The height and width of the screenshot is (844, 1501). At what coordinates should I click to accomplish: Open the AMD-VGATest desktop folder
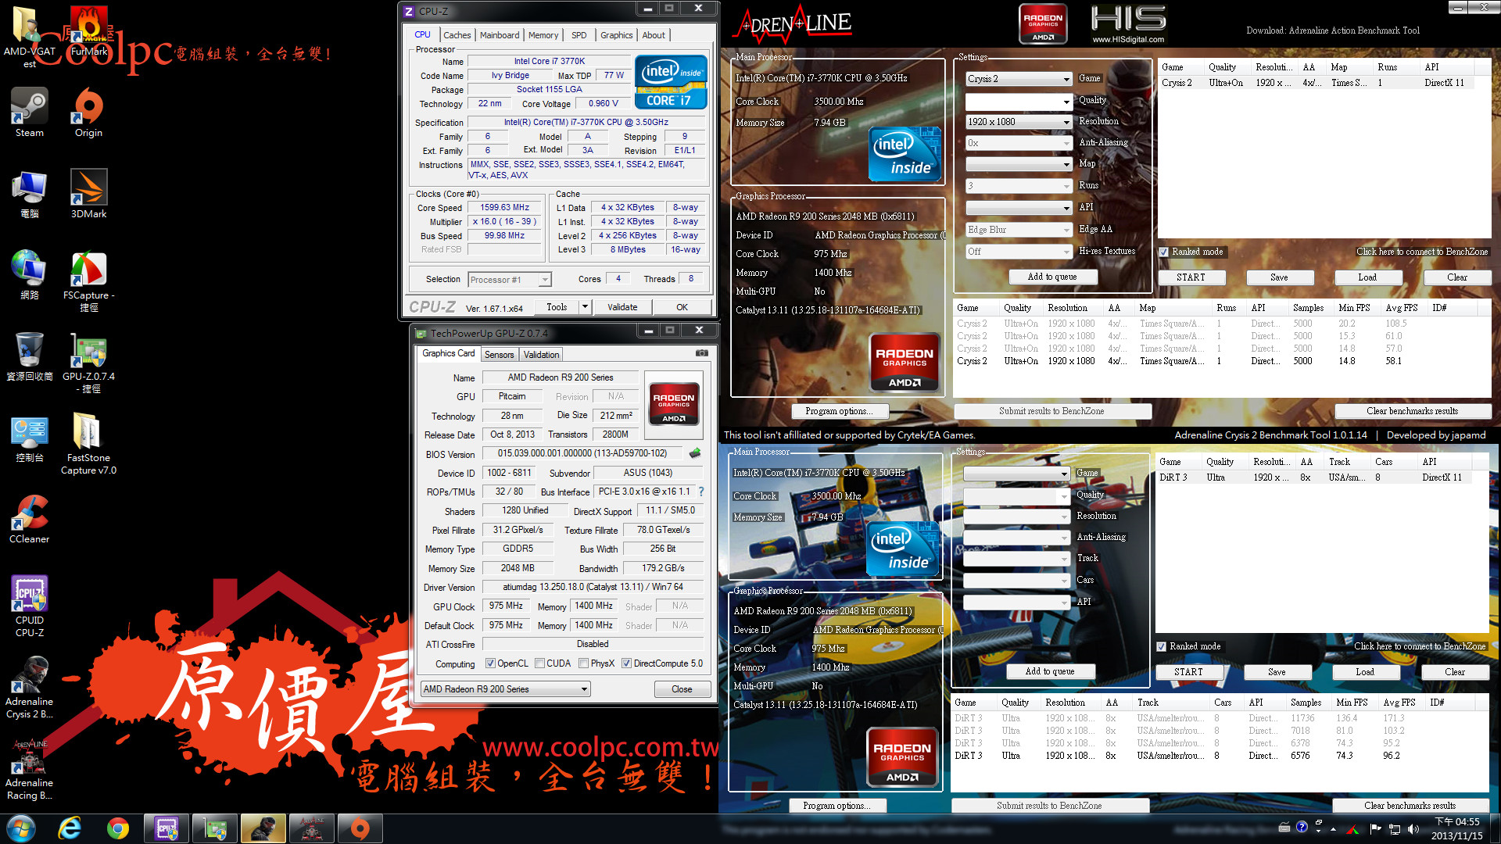pyautogui.click(x=29, y=38)
